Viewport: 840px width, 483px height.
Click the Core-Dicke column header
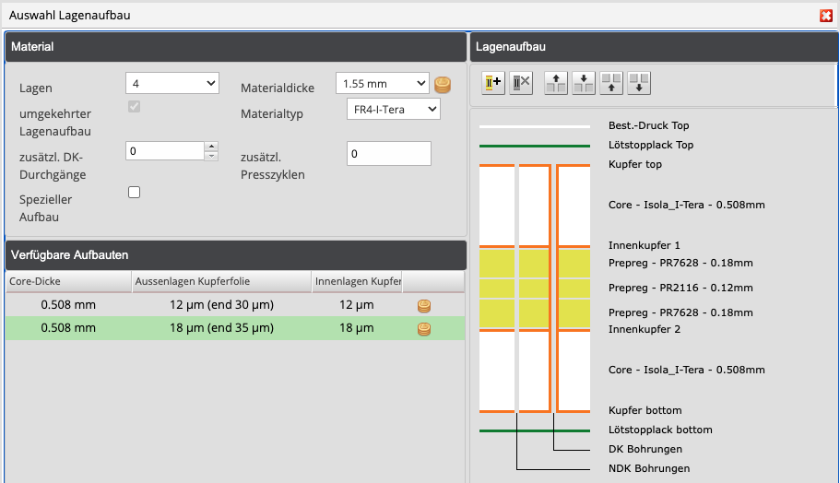pyautogui.click(x=67, y=281)
